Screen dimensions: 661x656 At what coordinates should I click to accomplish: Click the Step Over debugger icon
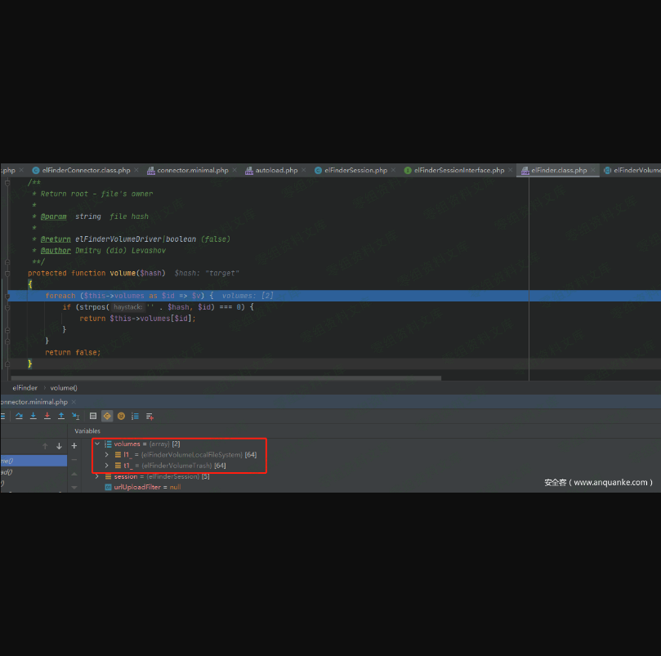point(19,416)
